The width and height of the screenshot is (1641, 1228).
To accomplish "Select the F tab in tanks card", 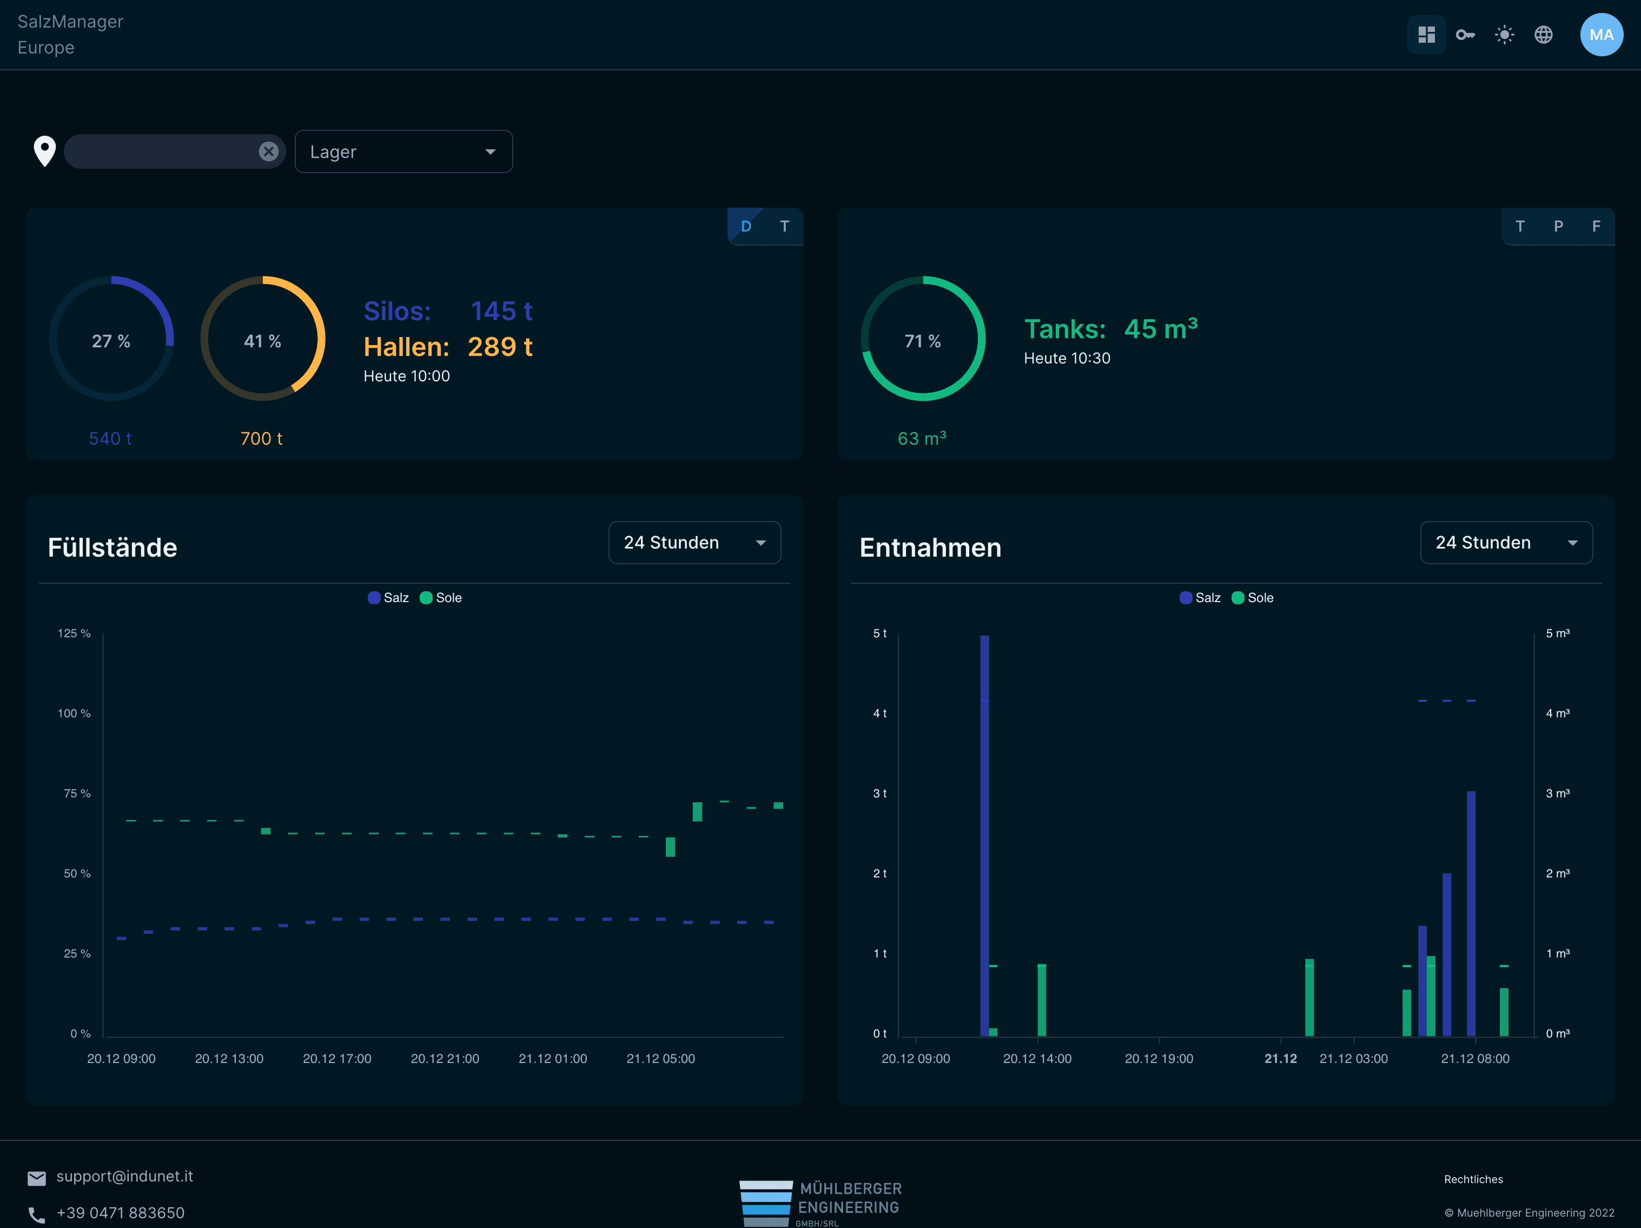I will [1596, 226].
